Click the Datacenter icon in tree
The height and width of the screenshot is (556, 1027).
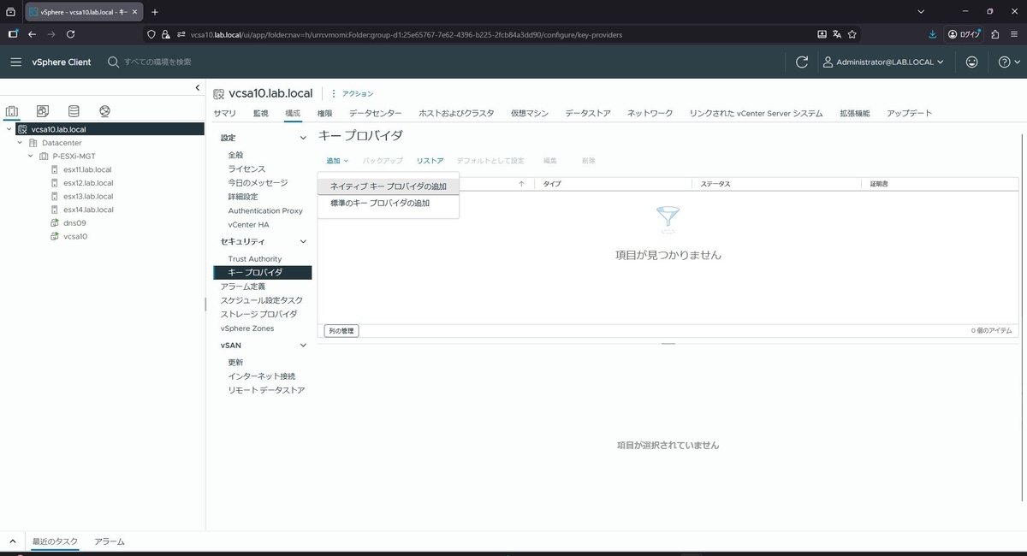pyautogui.click(x=33, y=143)
